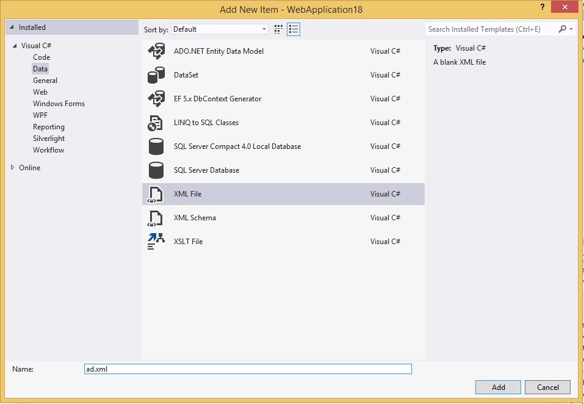Select the SQL Server Database template icon

click(x=156, y=170)
